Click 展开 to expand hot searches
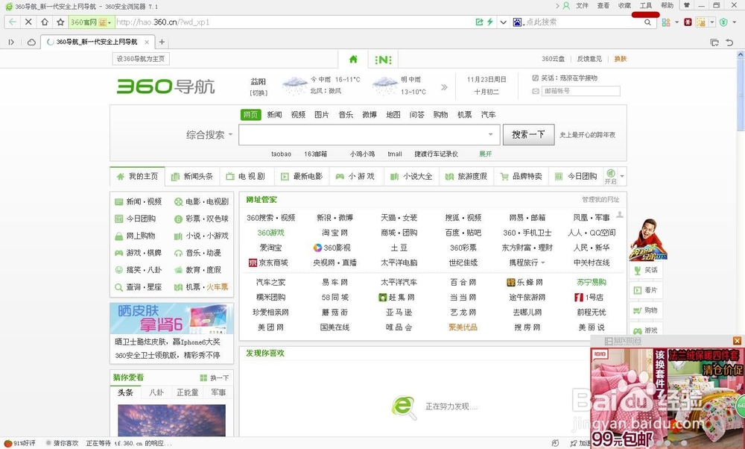 coord(485,154)
